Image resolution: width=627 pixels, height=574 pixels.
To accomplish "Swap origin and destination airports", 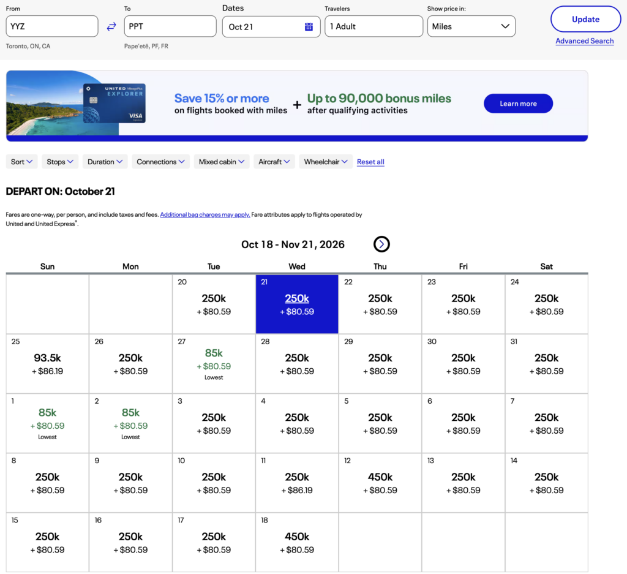I will tap(111, 26).
